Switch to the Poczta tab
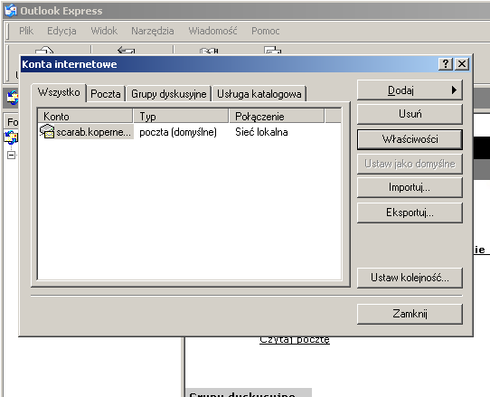Screen dimensions: 490x397 point(106,94)
